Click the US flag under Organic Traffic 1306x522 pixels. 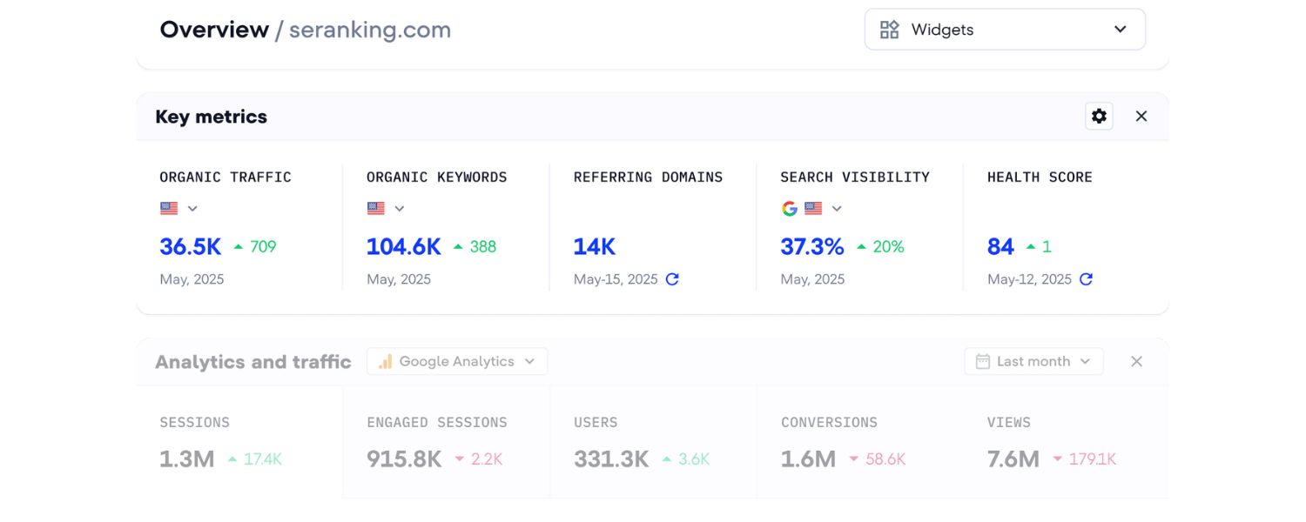coord(168,208)
